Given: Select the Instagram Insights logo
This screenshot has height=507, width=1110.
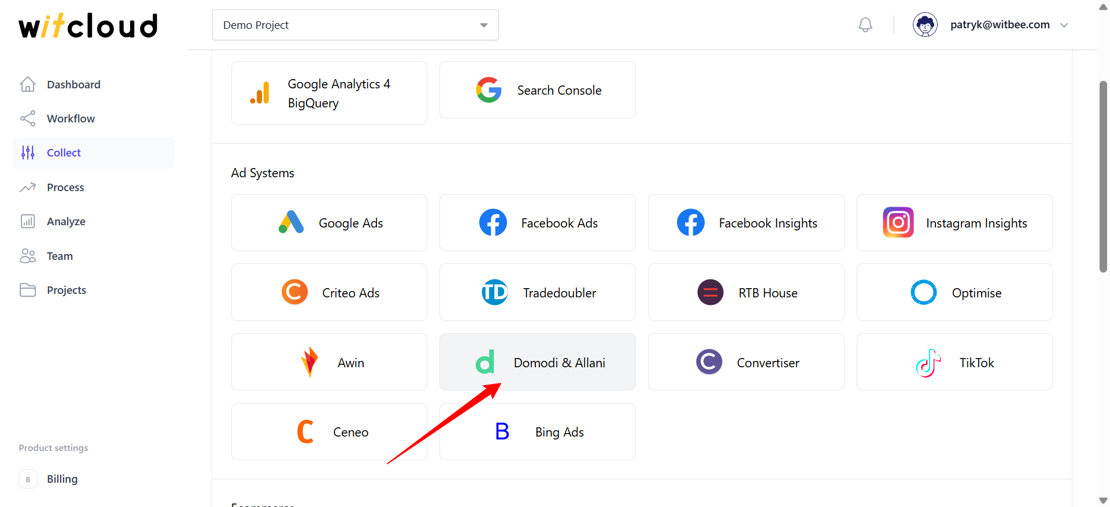Looking at the screenshot, I should click(x=898, y=222).
